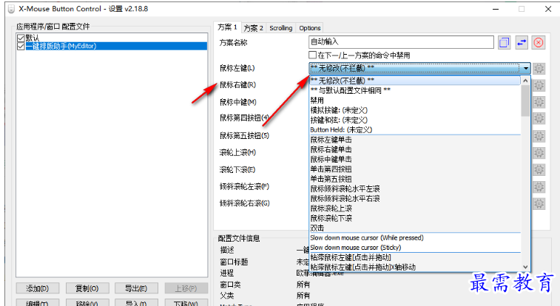This screenshot has height=306, width=560.
Task: Open gear settings for 倾斜滚轮左滚(F) row
Action: click(539, 186)
